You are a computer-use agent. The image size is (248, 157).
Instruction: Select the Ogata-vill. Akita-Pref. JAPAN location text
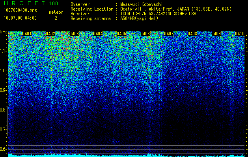[x=176, y=9]
